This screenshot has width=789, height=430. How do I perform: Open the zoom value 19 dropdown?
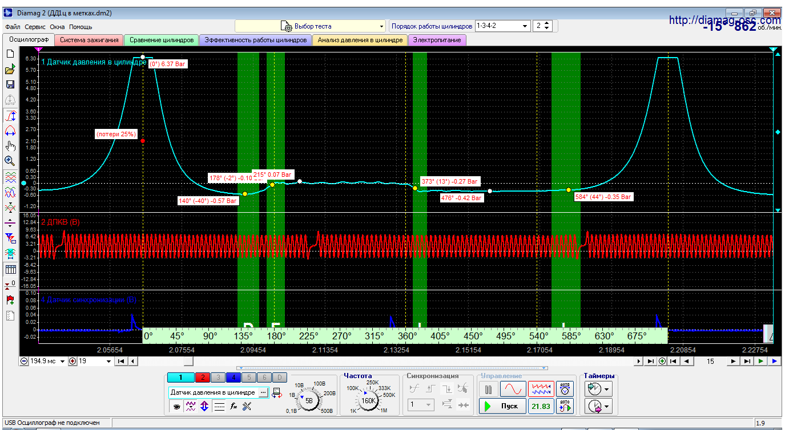coord(109,361)
